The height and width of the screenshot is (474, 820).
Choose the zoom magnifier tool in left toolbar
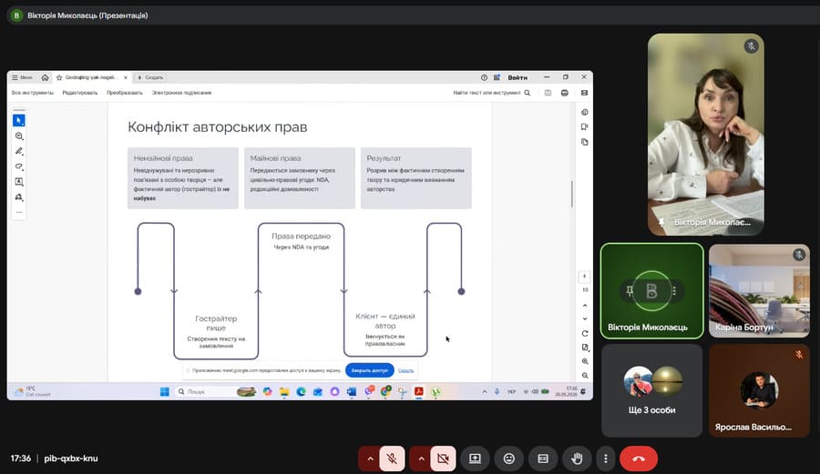point(19,136)
